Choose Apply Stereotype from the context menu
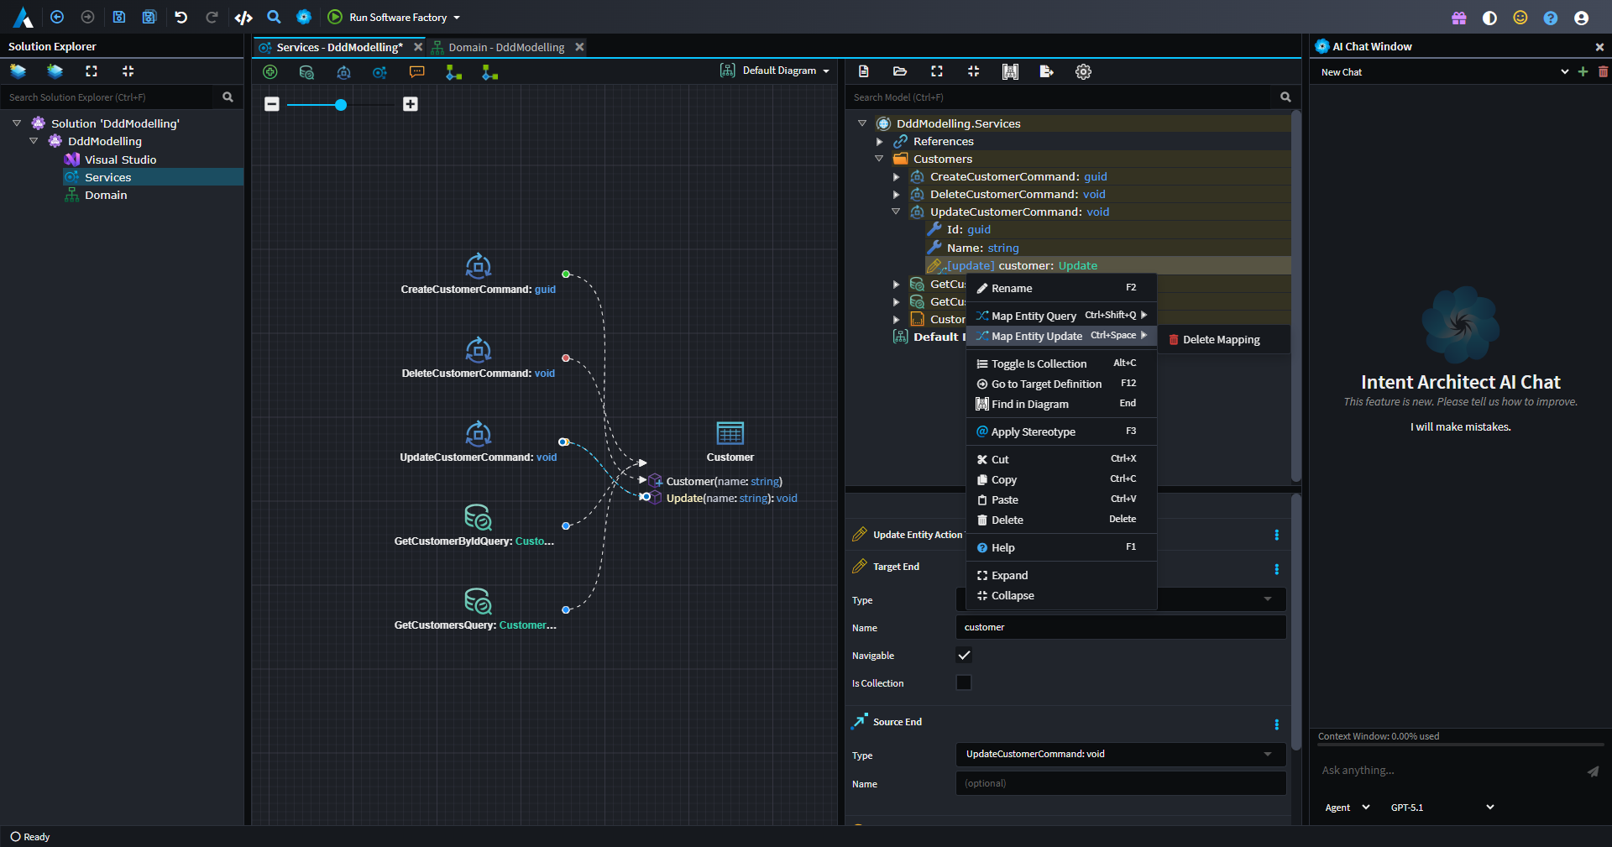Viewport: 1612px width, 847px height. click(x=1032, y=431)
